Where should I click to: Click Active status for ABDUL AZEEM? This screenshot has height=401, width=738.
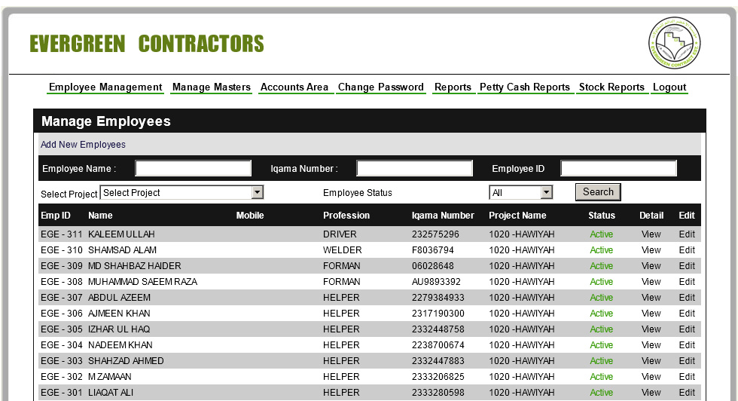pos(602,298)
